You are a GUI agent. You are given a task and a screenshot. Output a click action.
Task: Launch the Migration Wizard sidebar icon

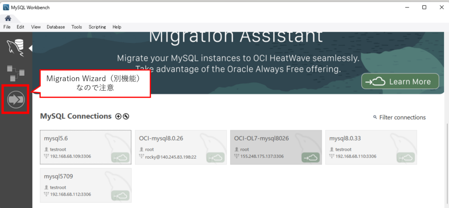point(16,100)
